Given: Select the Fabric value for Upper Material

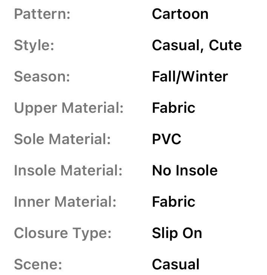Looking at the screenshot, I should 173,108.
